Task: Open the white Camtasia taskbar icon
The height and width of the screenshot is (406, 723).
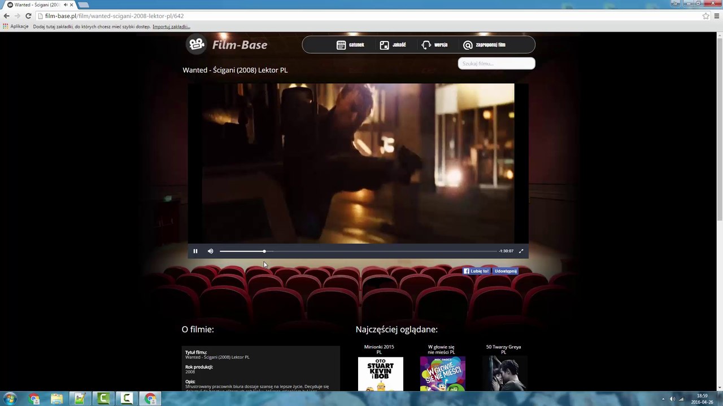Action: pos(127,399)
